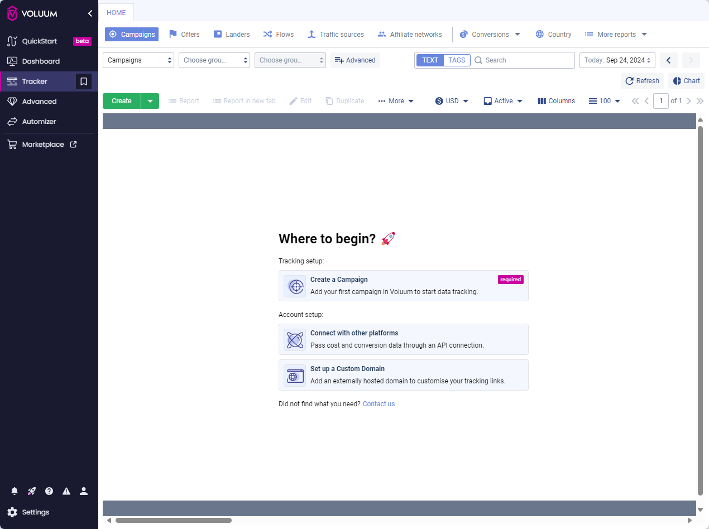Open the first Choose grouping dropdown
Viewport: 709px width, 529px height.
click(x=214, y=60)
